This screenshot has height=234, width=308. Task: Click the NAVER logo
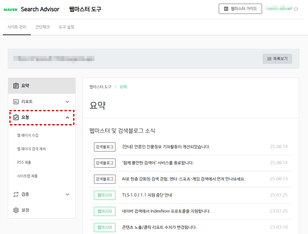pos(11,10)
